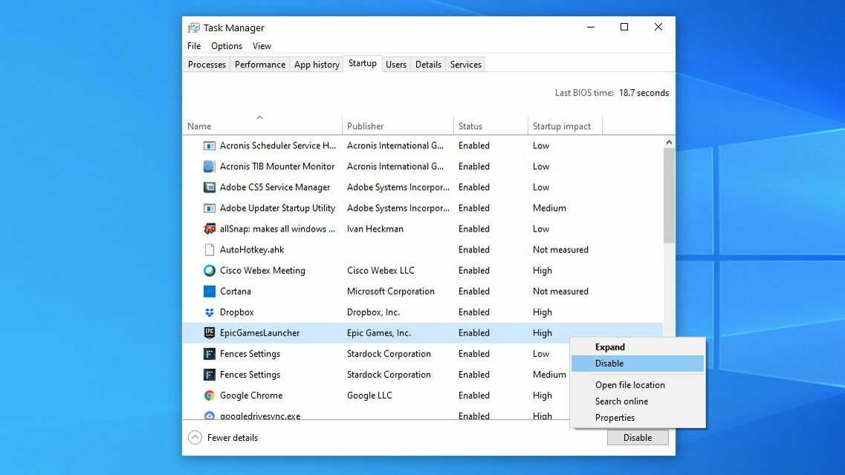Click the Fences Settings icon with Medium impact
This screenshot has height=475, width=845.
[x=209, y=374]
